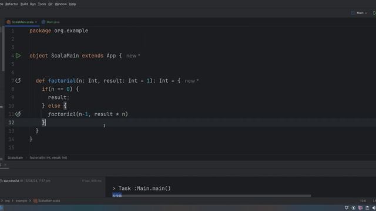This screenshot has width=376, height=211.
Task: Click the 'example' segment in the navigation bar
Action: 21,200
